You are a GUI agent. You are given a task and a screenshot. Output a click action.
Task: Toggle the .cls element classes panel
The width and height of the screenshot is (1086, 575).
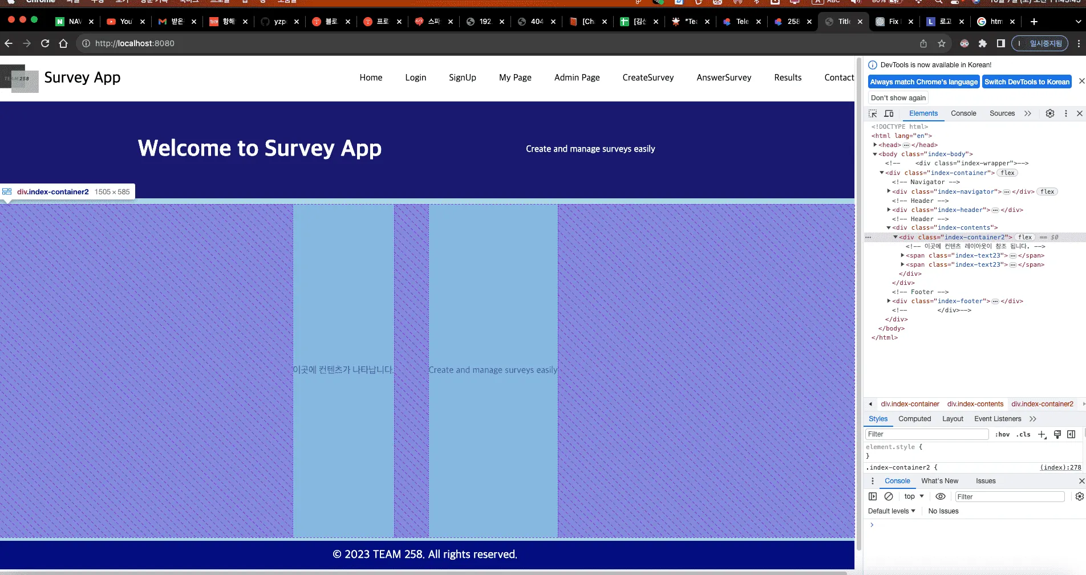tap(1023, 434)
